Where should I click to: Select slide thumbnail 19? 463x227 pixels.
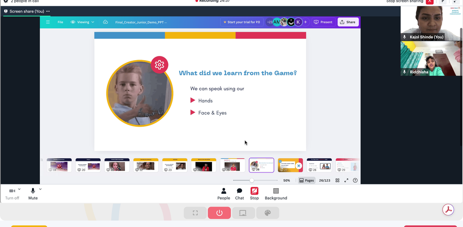click(x=59, y=165)
